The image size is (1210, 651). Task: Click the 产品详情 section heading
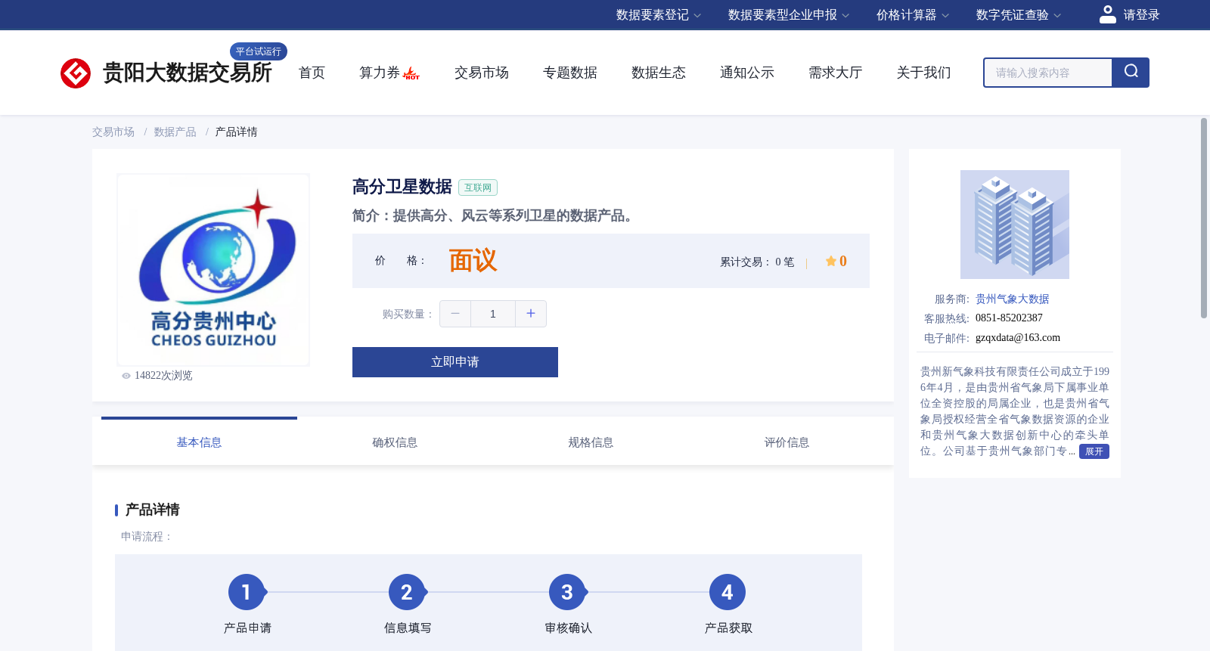click(x=152, y=510)
